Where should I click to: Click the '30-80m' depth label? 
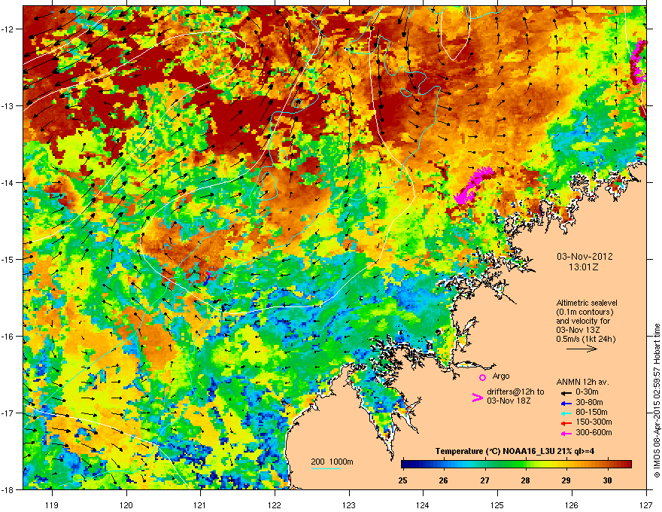point(589,403)
